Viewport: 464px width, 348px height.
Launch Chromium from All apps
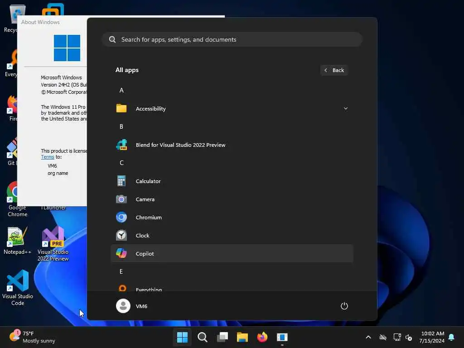point(232,217)
